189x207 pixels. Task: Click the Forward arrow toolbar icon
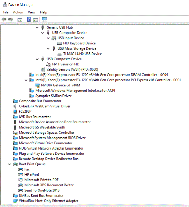tap(11, 19)
